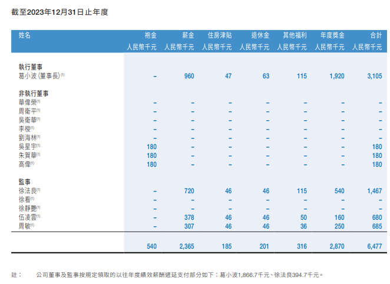This screenshot has height=284, width=390.
Task: Click the footnote text about 績效薪酬遞延支付
Action: [180, 275]
